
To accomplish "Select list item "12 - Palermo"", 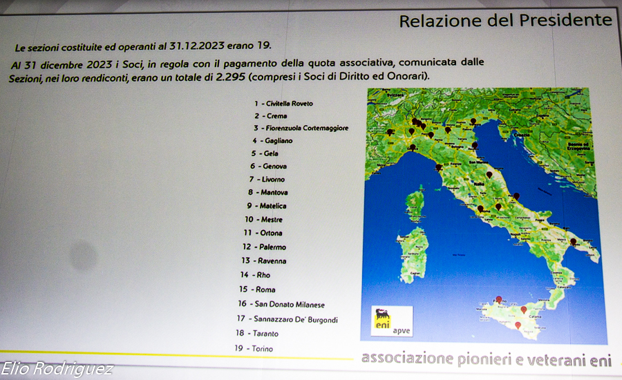I will click(x=264, y=247).
